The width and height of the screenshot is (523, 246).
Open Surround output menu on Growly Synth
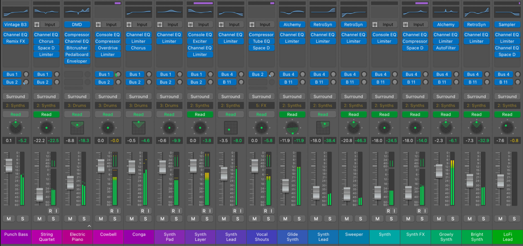tap(446, 96)
